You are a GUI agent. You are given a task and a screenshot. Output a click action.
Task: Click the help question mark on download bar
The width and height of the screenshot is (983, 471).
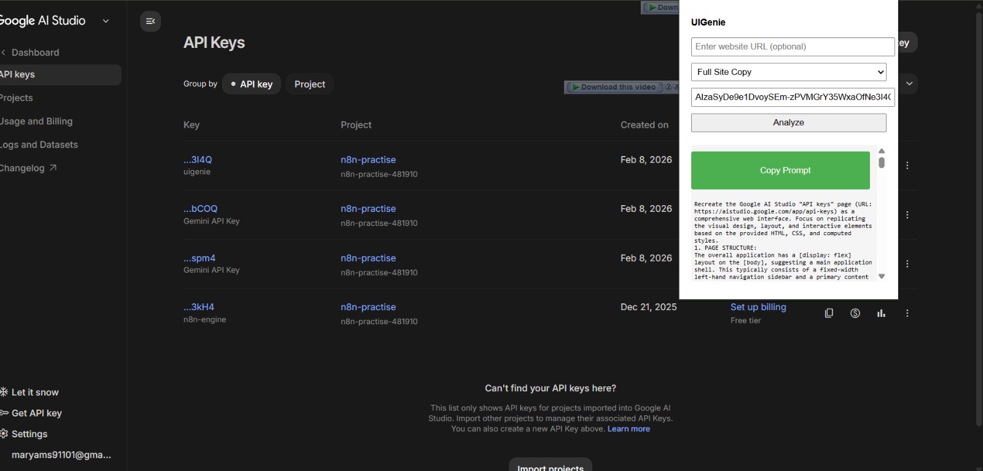(x=668, y=87)
